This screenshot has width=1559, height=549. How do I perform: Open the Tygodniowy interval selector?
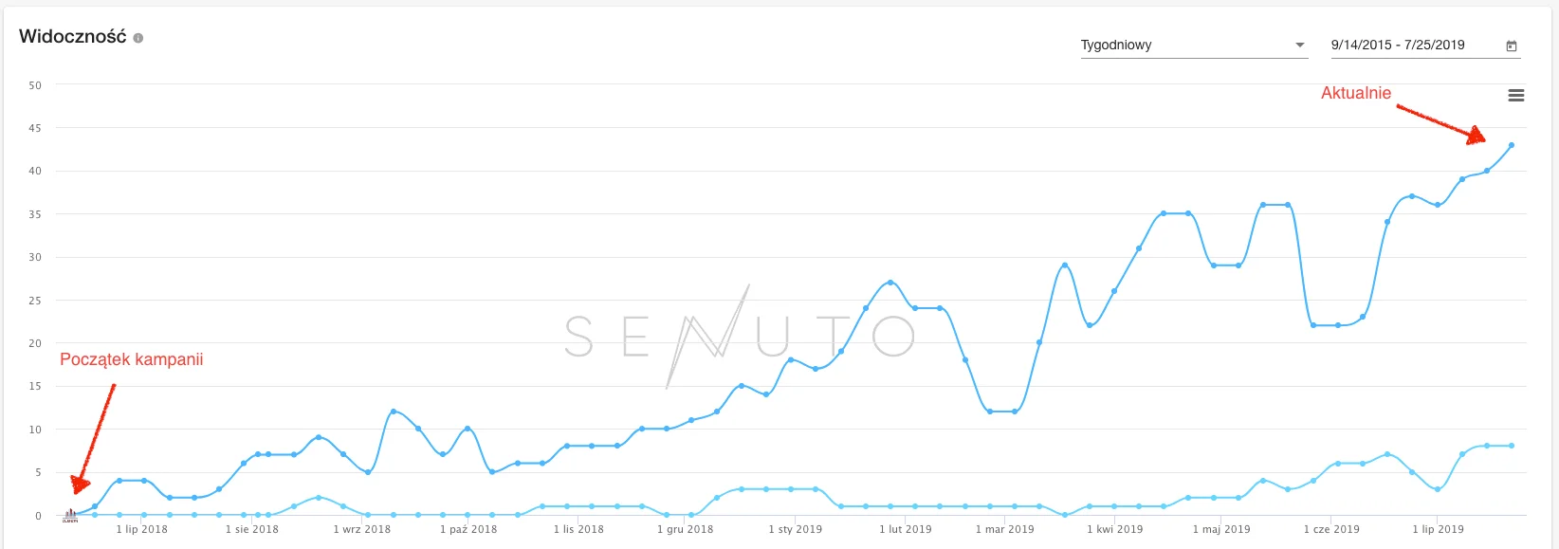(1193, 45)
